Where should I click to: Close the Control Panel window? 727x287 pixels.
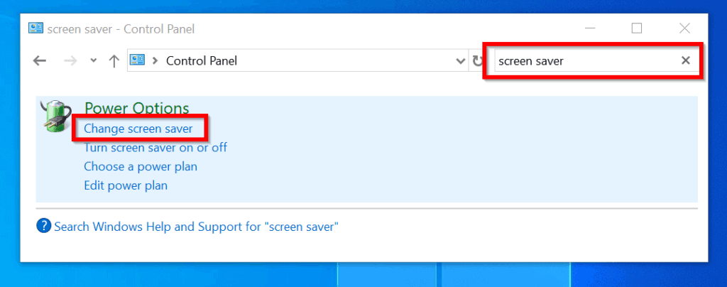[x=685, y=28]
